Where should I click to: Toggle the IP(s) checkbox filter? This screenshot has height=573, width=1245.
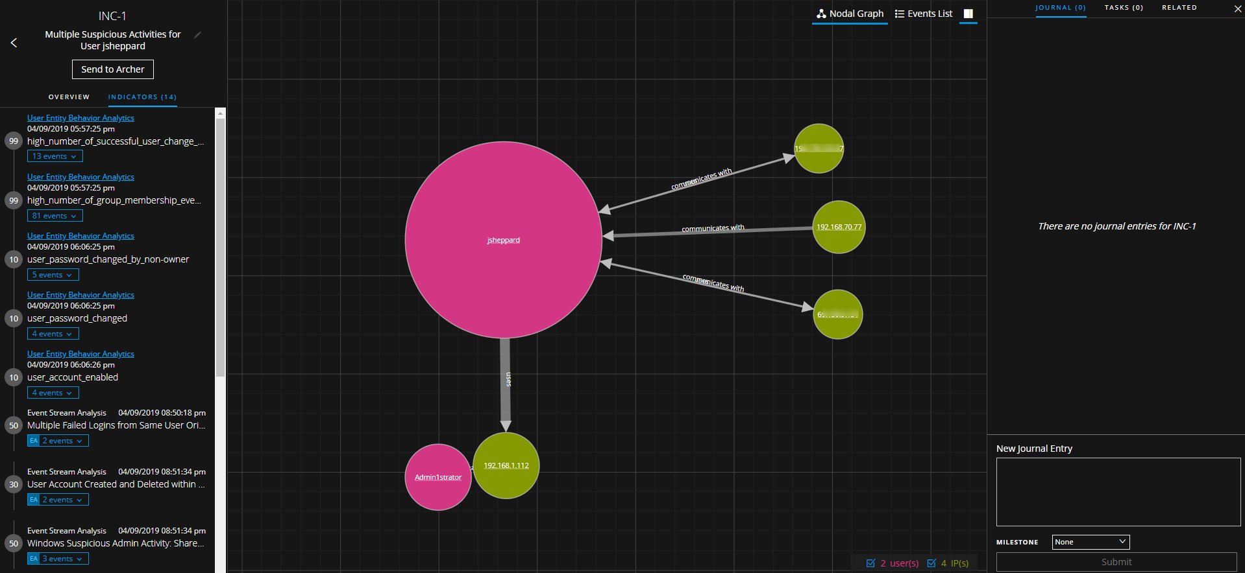[x=931, y=563]
